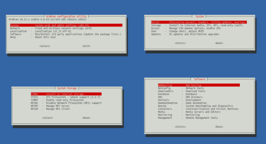266x144 pixels.
Task: Click Back in the Software dialog
Action: (x=219, y=127)
